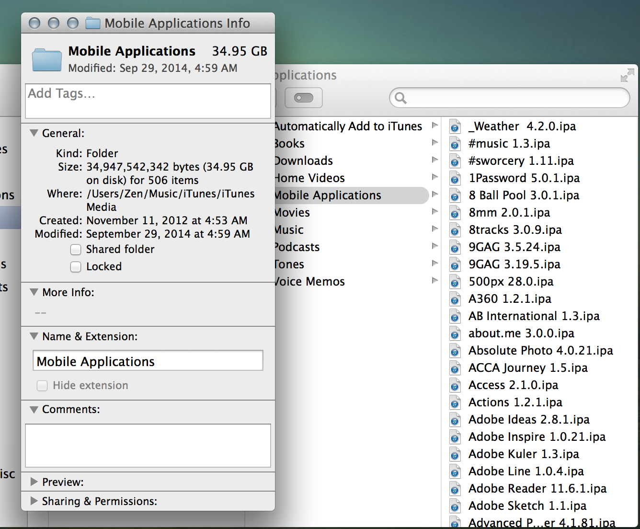Click the 1Password 5.0.1.ipa file icon

(x=455, y=179)
